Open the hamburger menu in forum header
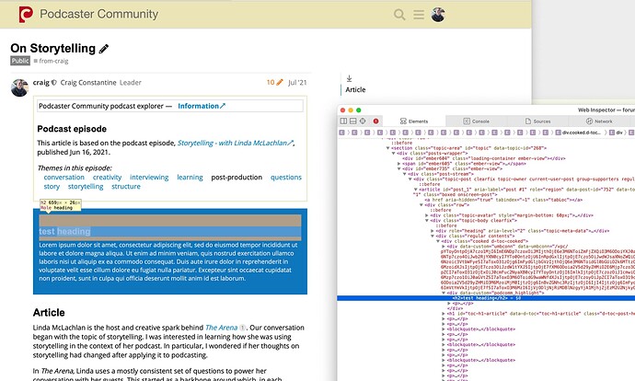Screen dimensions: 635x381 click(419, 15)
